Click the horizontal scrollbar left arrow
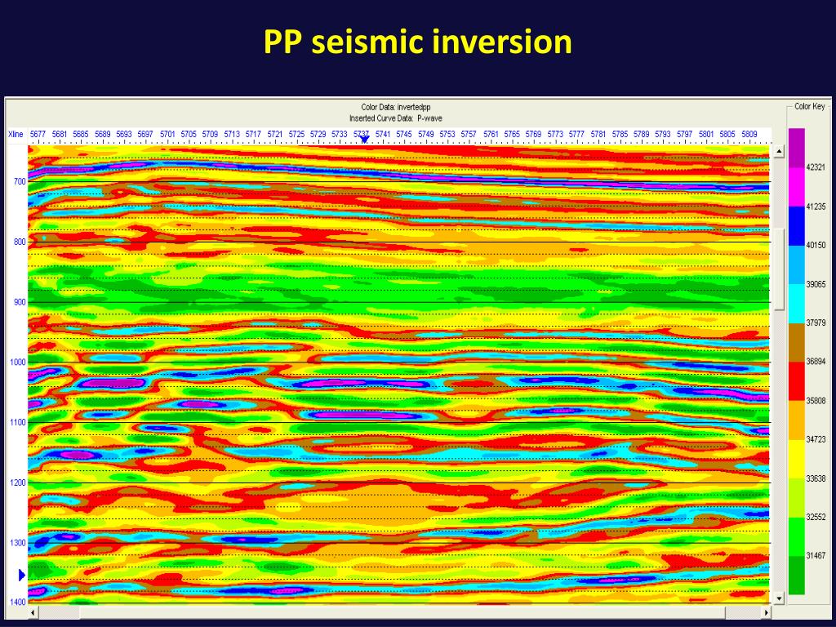The width and height of the screenshot is (836, 627). 33,611
